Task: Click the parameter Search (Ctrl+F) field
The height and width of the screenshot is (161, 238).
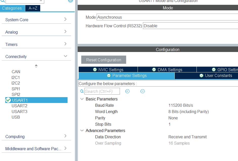Action: 102,91
